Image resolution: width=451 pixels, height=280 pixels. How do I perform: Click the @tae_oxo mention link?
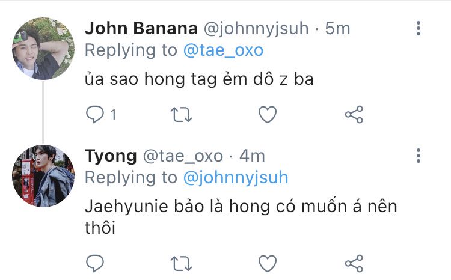tap(224, 50)
